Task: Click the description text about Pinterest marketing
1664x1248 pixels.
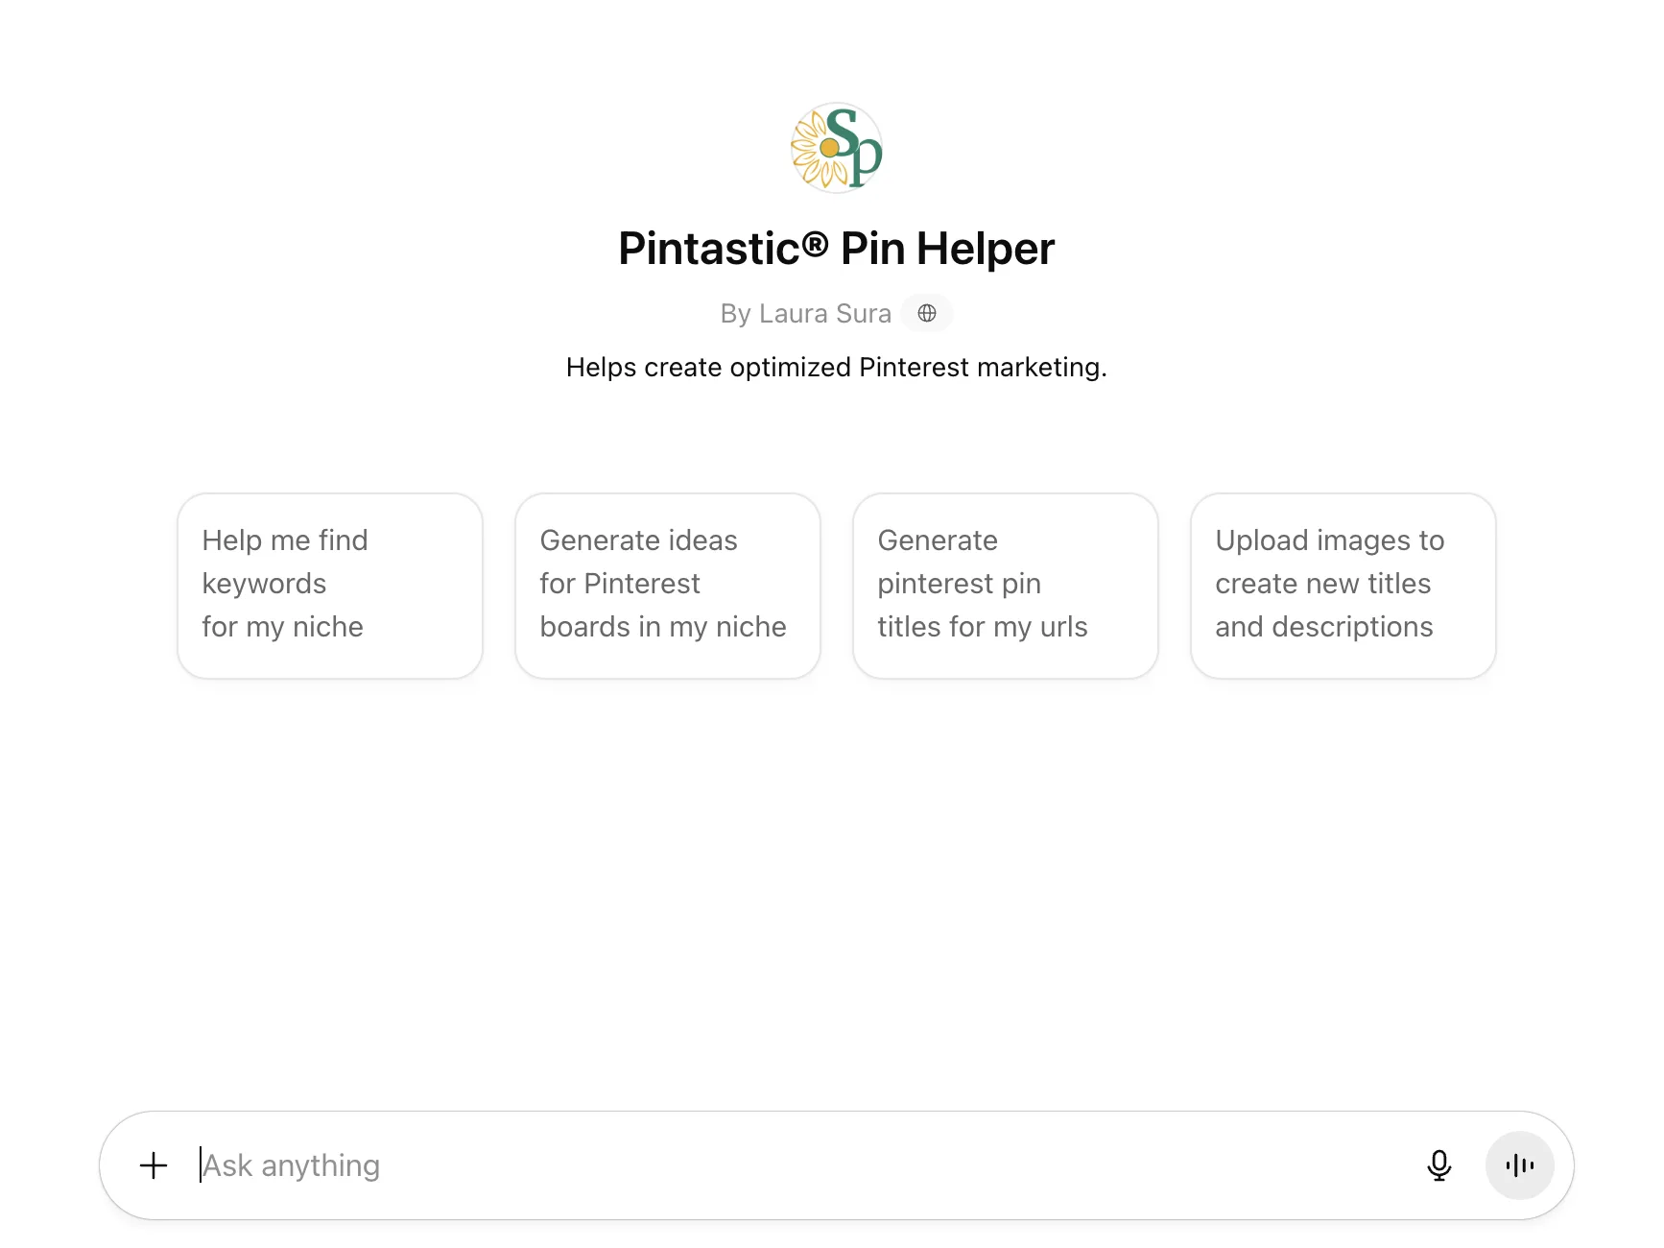Action: coord(836,367)
